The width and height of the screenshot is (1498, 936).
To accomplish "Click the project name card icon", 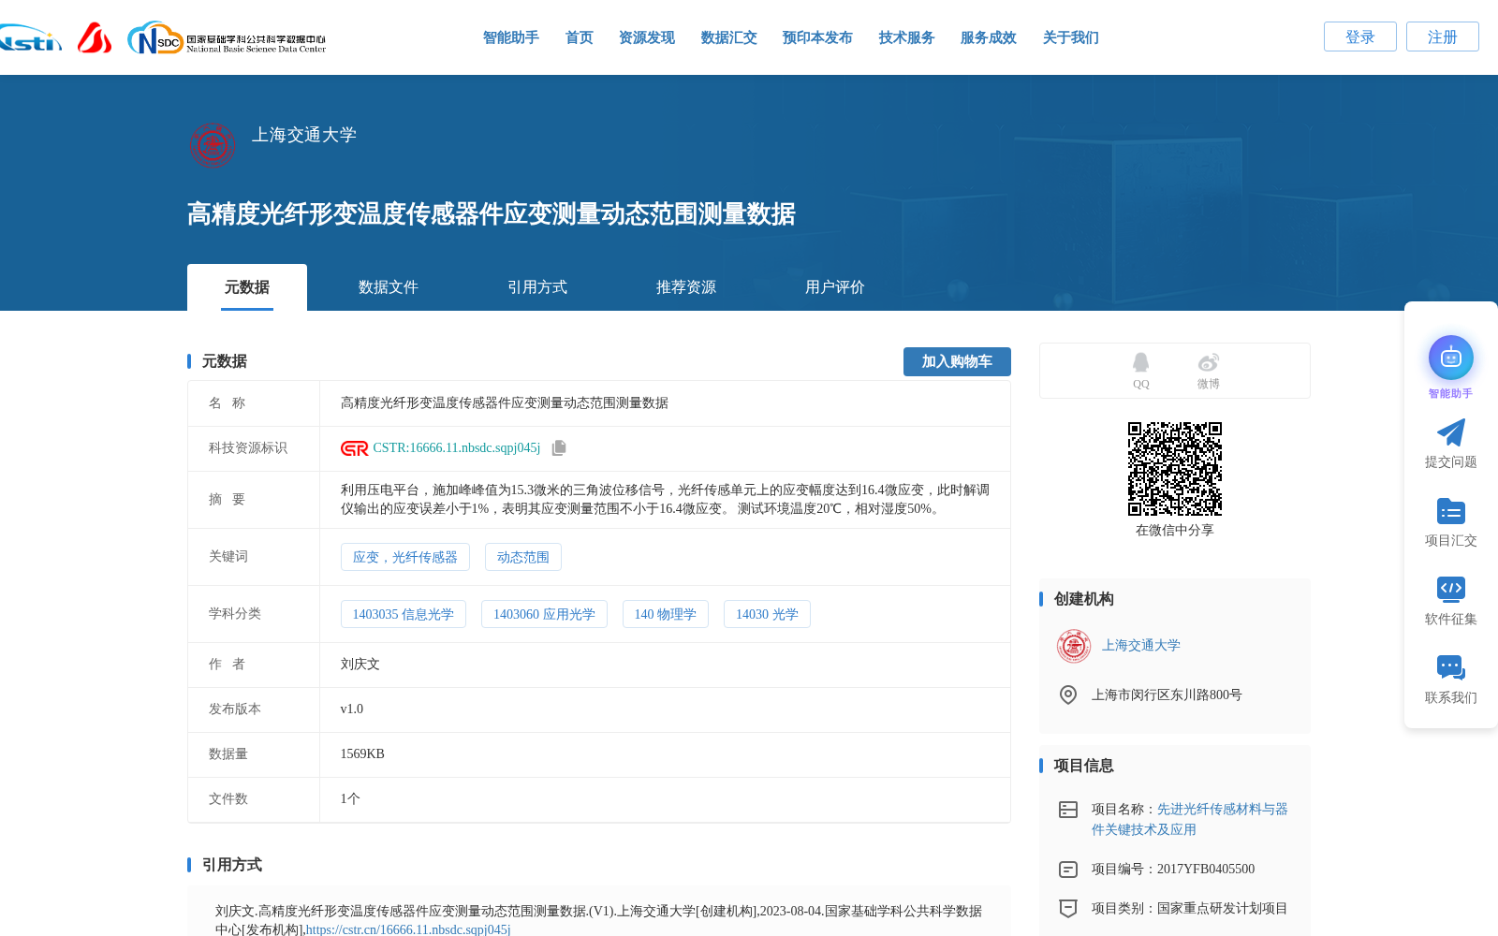I will (x=1067, y=810).
